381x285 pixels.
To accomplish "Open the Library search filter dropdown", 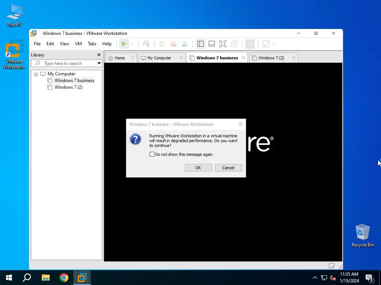I will (x=99, y=63).
